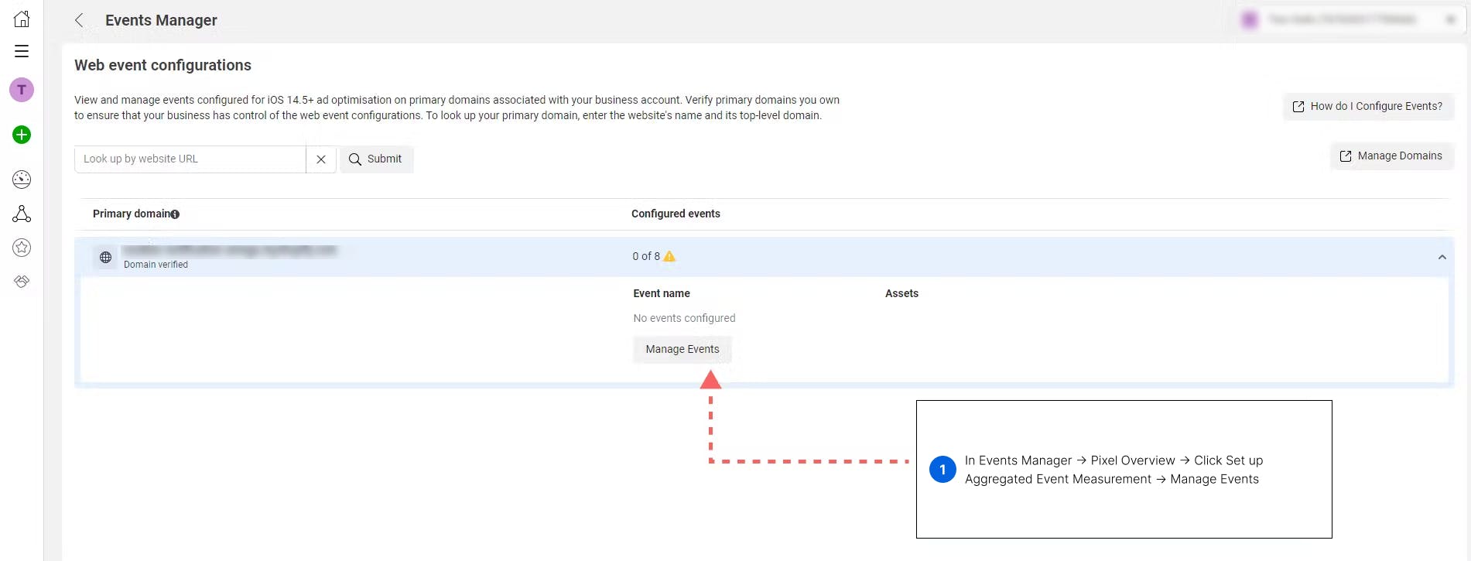Click the info icon beside Primary domain

pyautogui.click(x=175, y=214)
